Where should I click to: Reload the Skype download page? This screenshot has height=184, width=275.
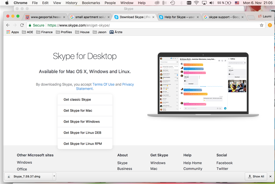[22, 25]
